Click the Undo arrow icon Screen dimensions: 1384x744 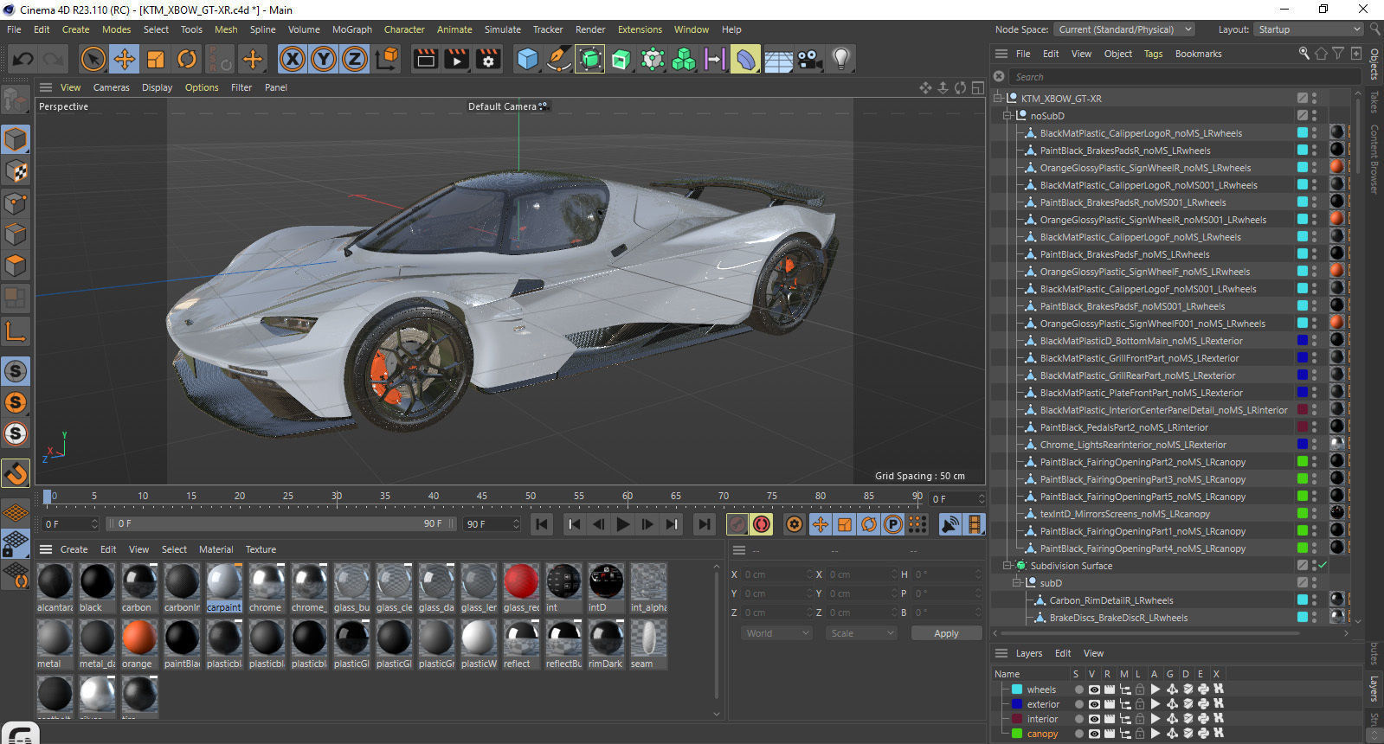click(23, 59)
